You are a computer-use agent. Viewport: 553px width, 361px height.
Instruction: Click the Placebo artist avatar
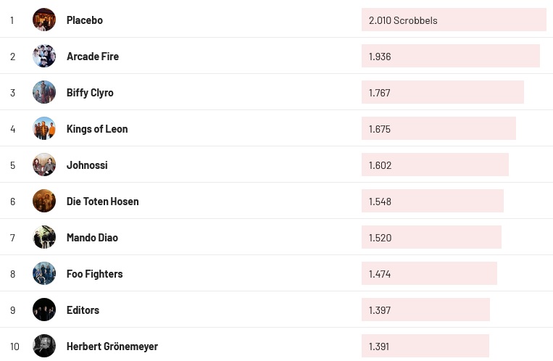[44, 20]
